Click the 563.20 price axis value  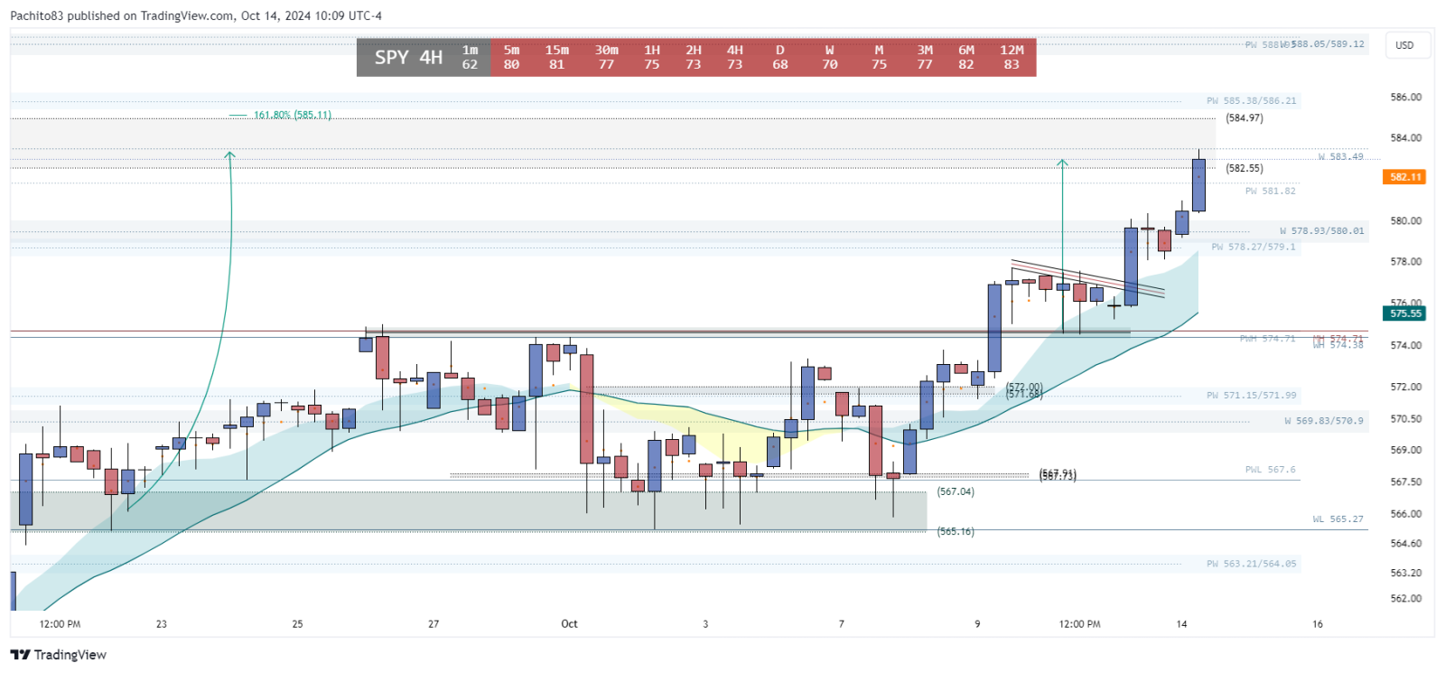click(x=1406, y=574)
